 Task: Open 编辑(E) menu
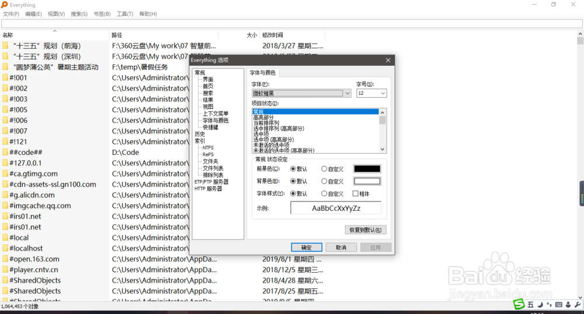[x=33, y=14]
